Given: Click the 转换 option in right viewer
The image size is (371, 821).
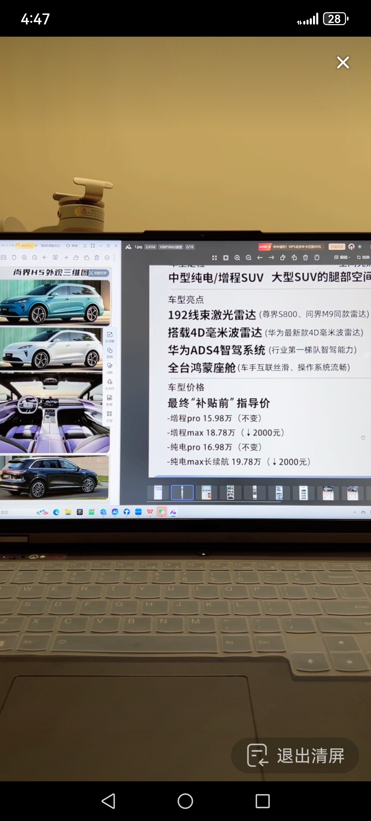Looking at the screenshot, I should tap(363, 257).
